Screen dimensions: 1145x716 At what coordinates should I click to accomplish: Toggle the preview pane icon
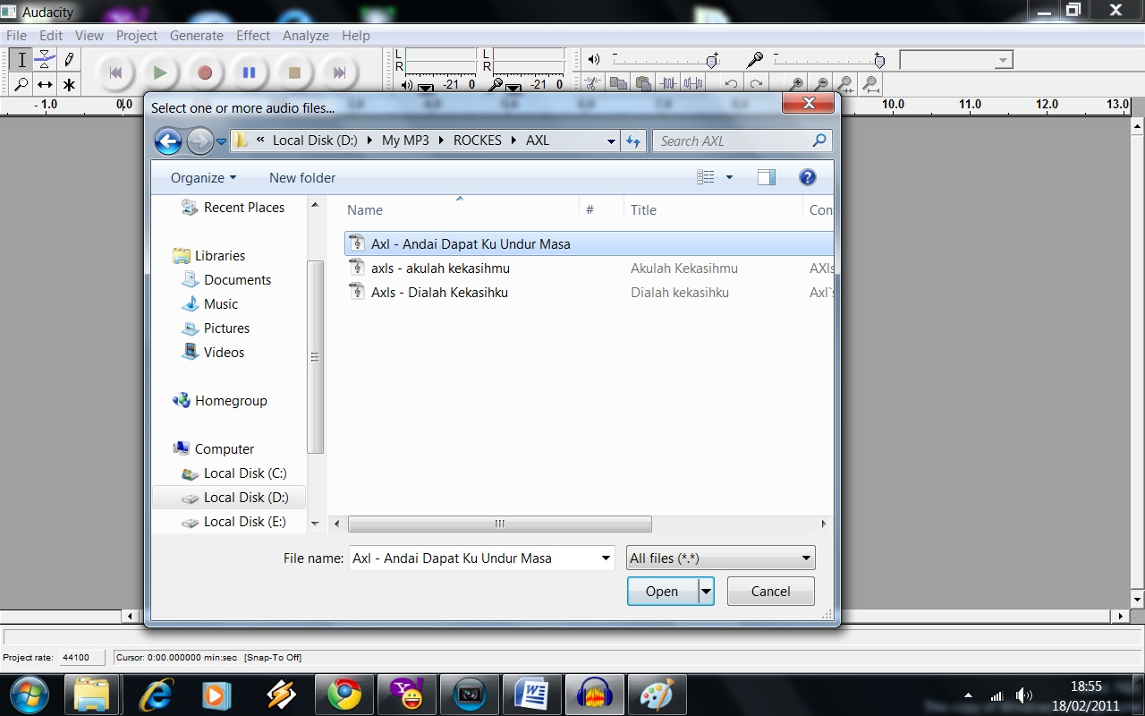pos(767,177)
